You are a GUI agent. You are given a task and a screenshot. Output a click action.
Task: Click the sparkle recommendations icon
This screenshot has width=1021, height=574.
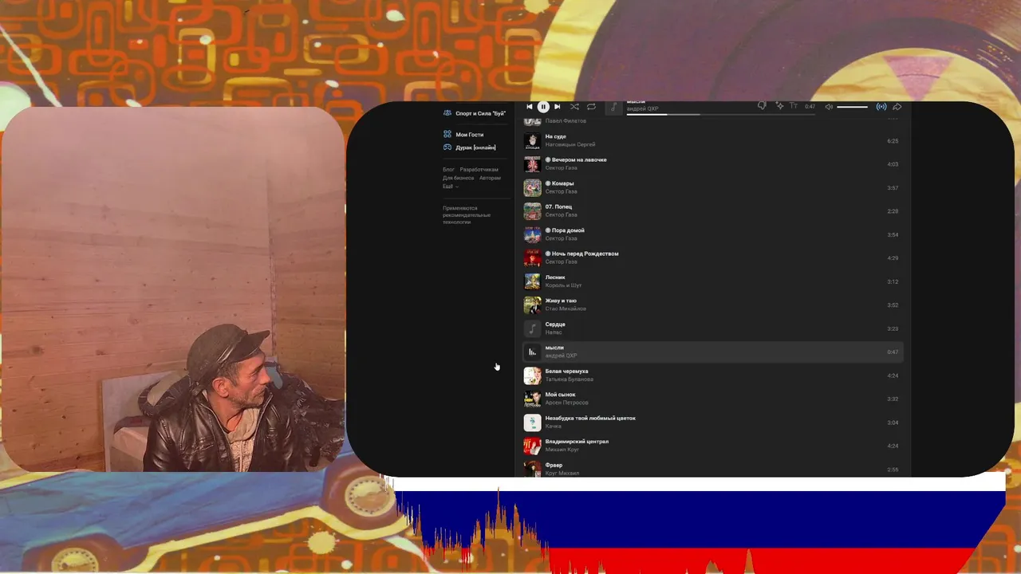pyautogui.click(x=779, y=106)
